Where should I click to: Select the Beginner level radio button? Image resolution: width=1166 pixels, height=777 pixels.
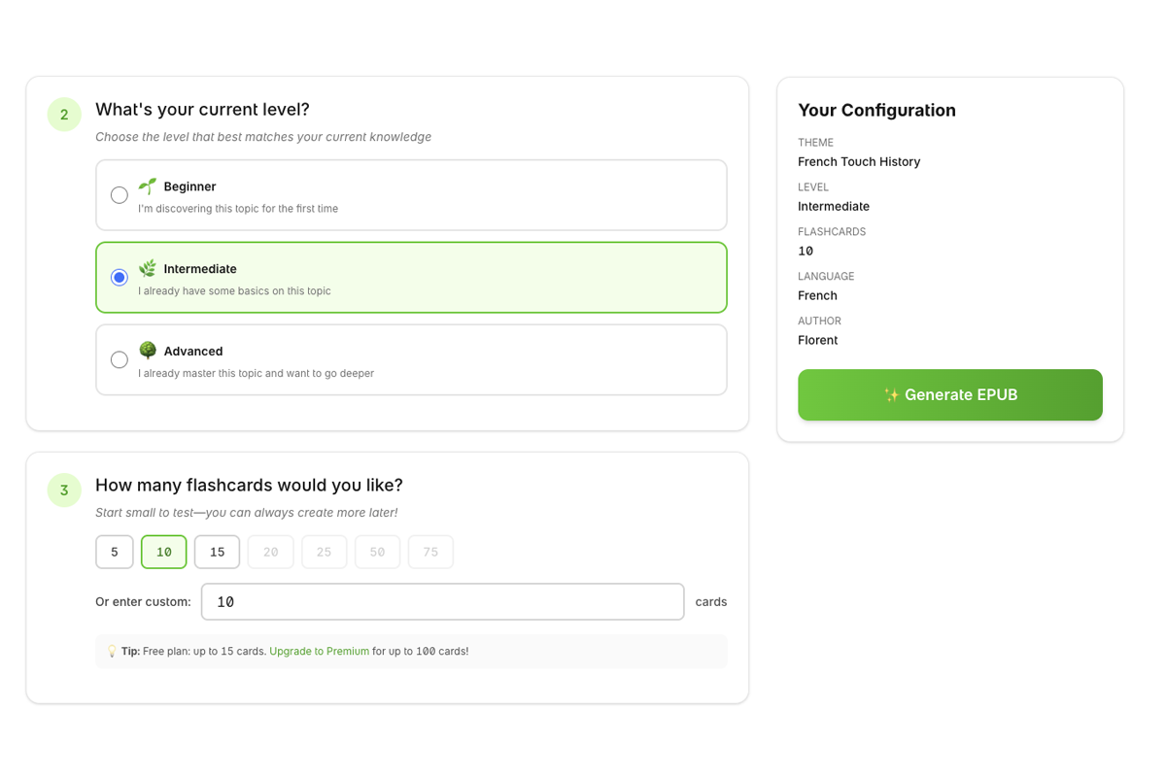click(119, 194)
